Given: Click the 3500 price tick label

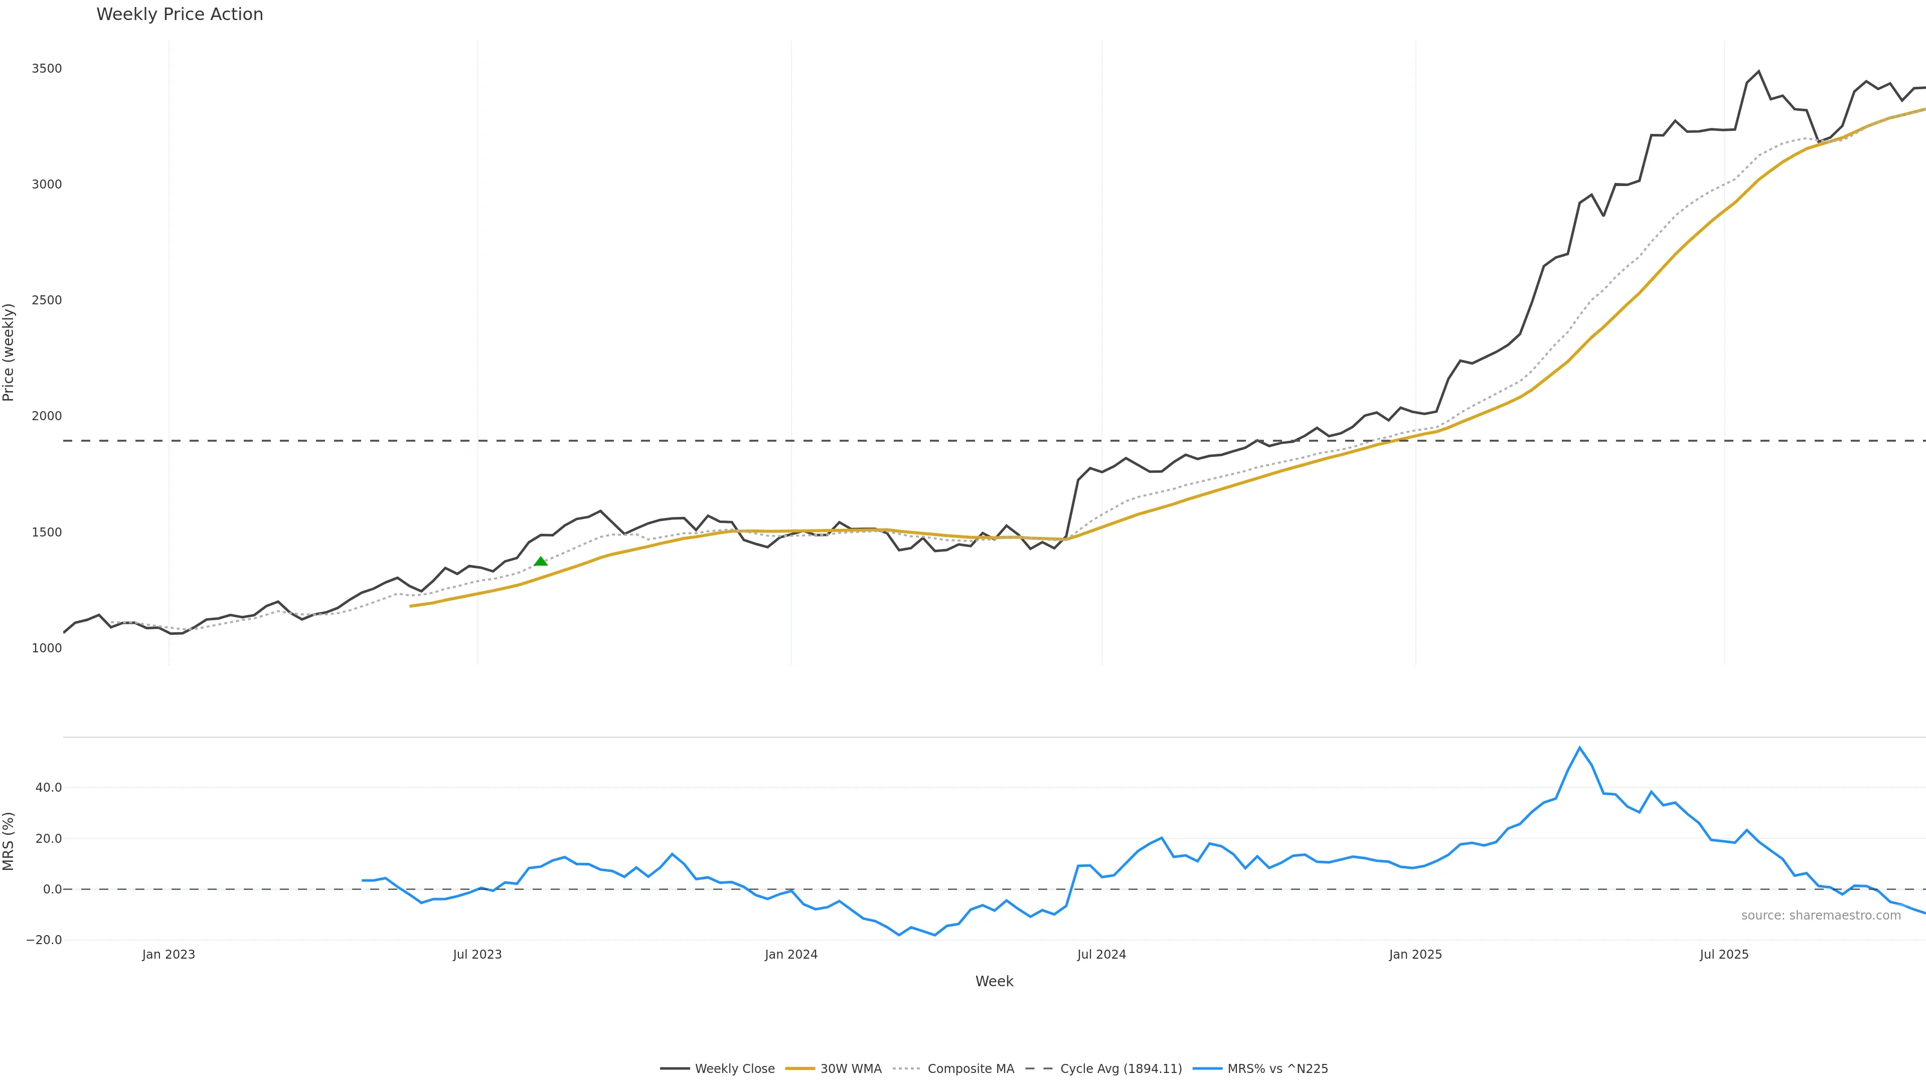Looking at the screenshot, I should tap(46, 69).
